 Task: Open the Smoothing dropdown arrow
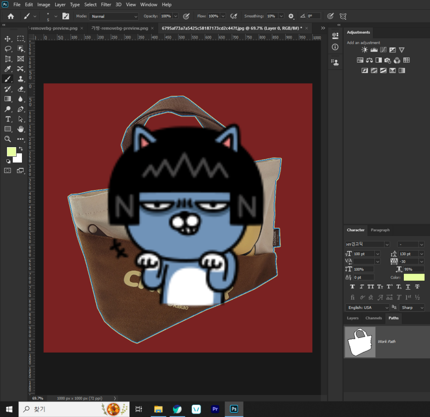pos(281,16)
